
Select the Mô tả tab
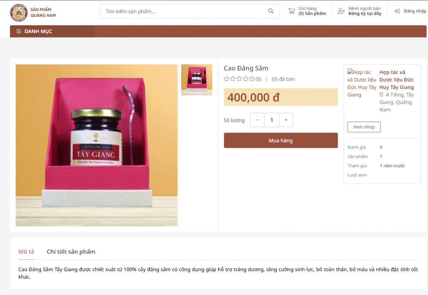point(26,252)
